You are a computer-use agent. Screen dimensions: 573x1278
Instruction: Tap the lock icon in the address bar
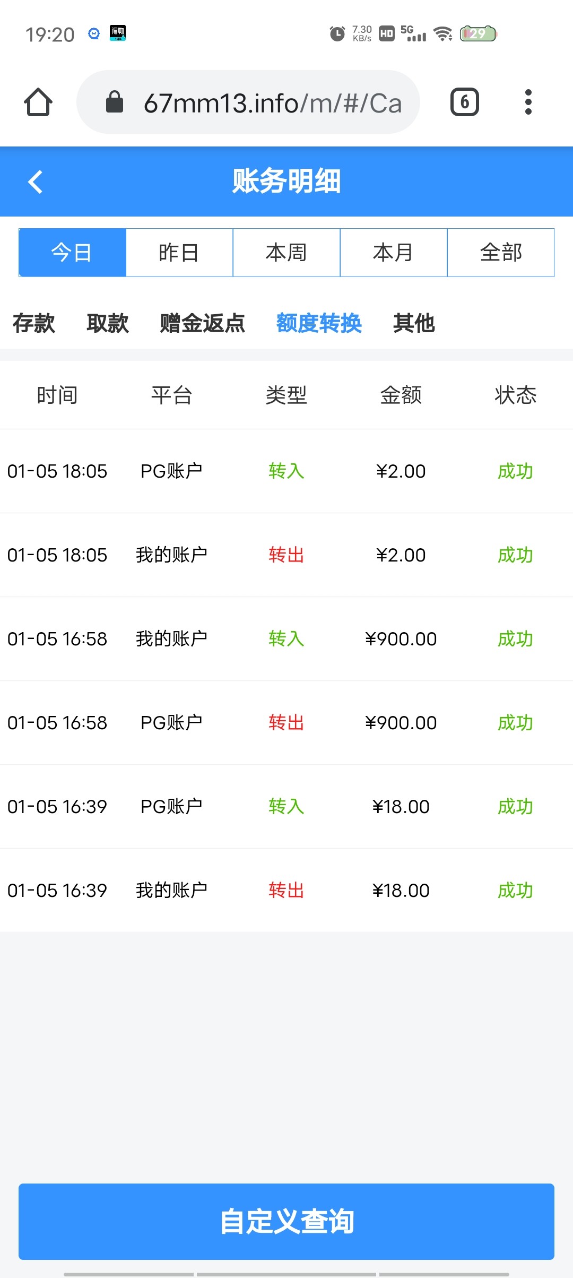(115, 102)
